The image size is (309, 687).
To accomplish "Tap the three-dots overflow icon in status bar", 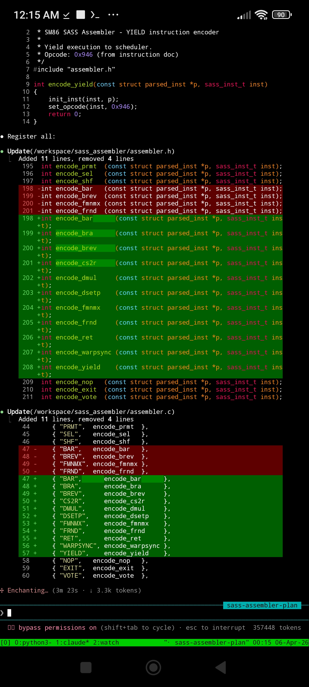I will tap(113, 15).
